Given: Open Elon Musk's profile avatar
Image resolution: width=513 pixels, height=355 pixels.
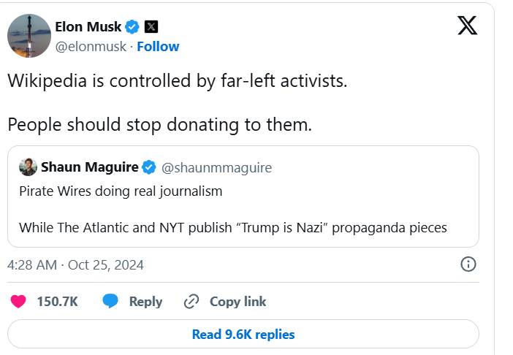Looking at the screenshot, I should pyautogui.click(x=28, y=36).
